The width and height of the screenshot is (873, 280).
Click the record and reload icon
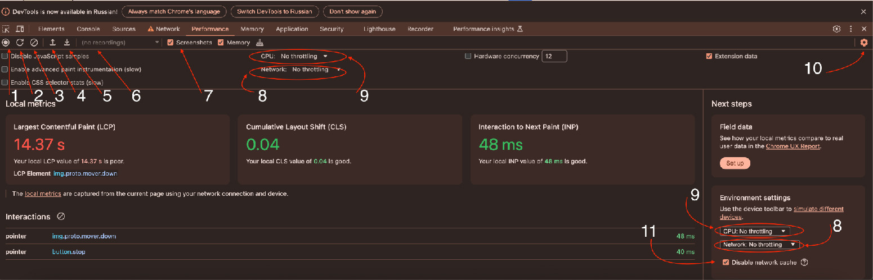click(x=20, y=43)
